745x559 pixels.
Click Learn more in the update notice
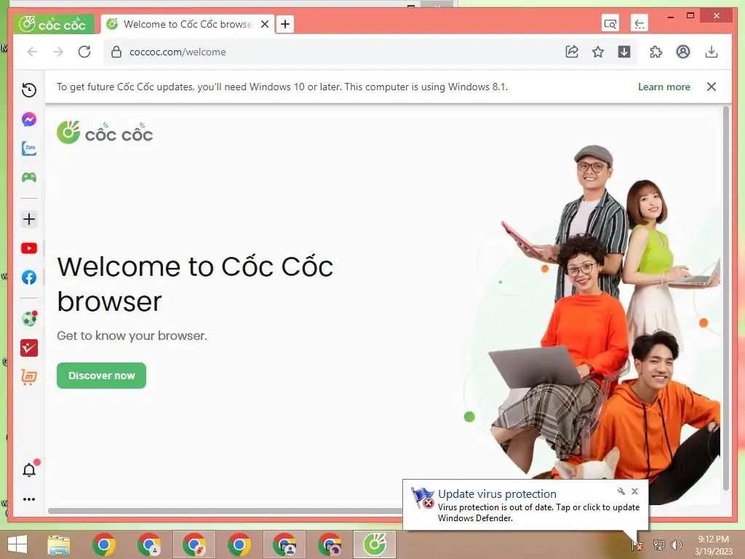[664, 87]
